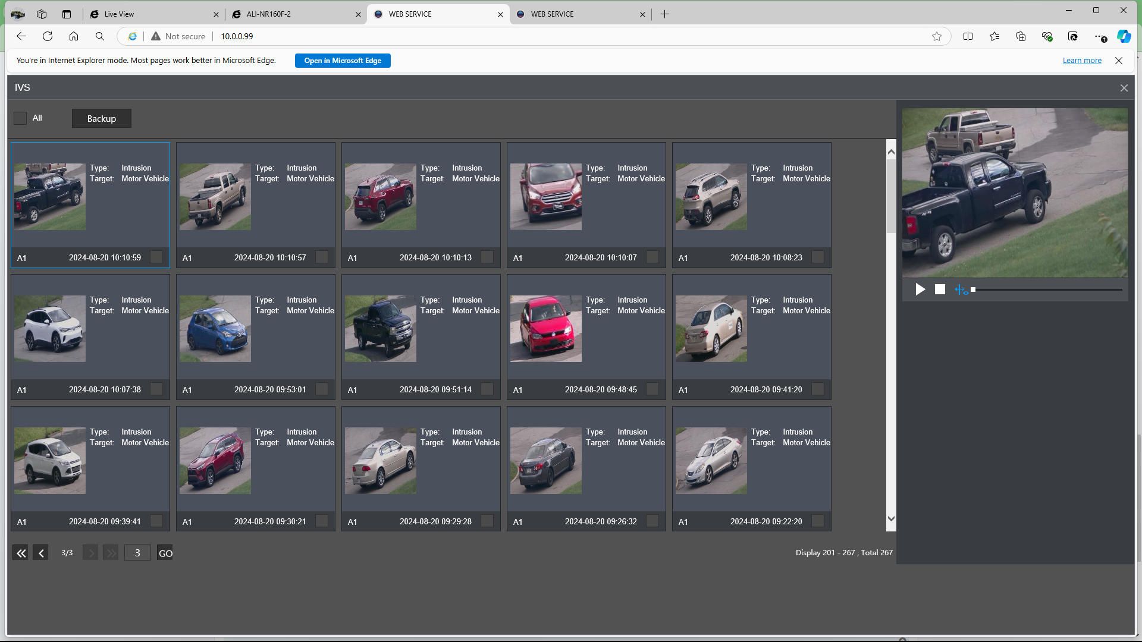This screenshot has height=642, width=1142.
Task: Click Open in Microsoft Edge button
Action: pyautogui.click(x=343, y=61)
